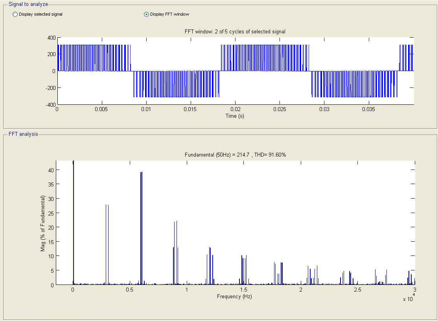The height and width of the screenshot is (321, 438).
Task: Select the Display FFT window radio button
Action: click(x=147, y=14)
